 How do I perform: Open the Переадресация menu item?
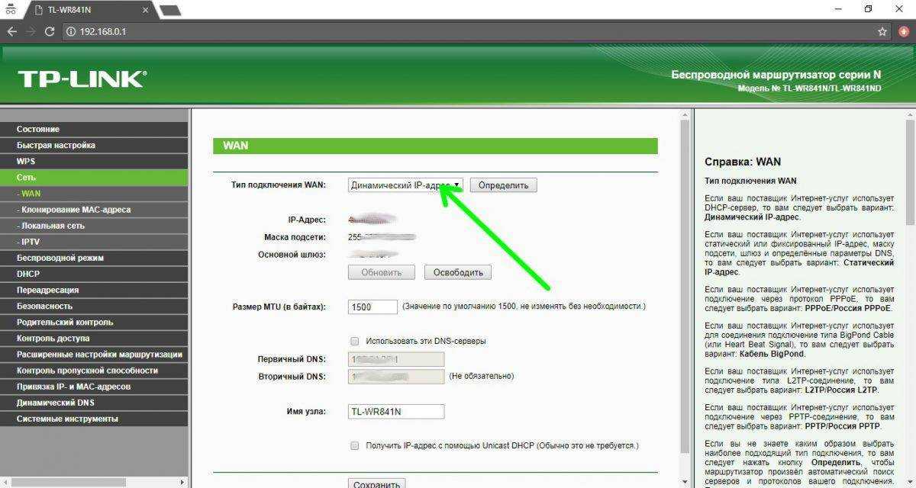pyautogui.click(x=94, y=290)
